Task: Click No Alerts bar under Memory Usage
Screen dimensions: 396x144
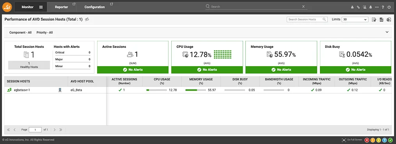Action: (x=281, y=70)
